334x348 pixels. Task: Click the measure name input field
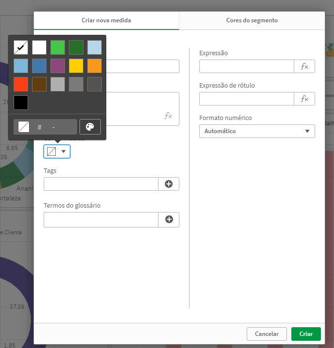(143, 66)
